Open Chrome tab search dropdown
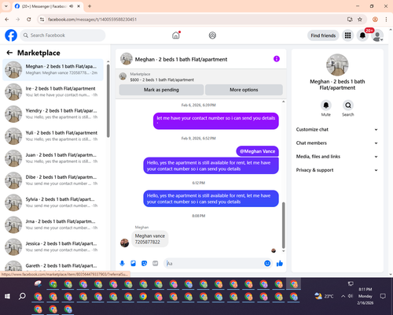 pos(6,6)
